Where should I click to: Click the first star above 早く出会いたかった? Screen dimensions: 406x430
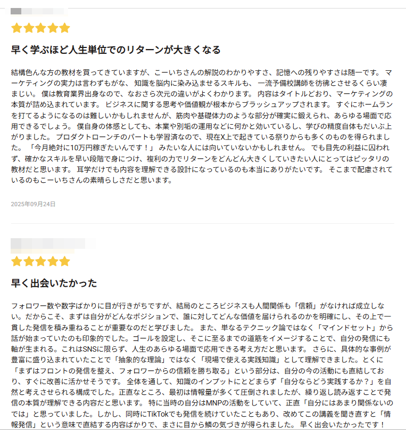click(x=16, y=261)
